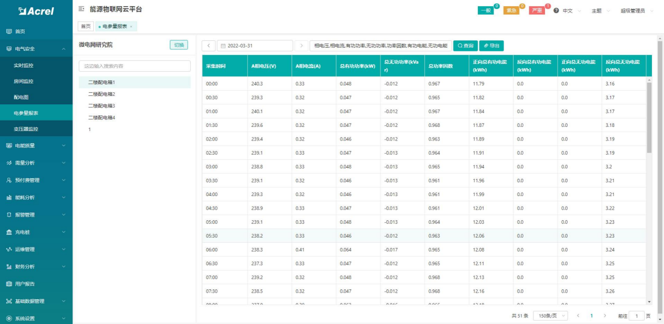Toggle the sidebar collapse hamburger icon

(81, 9)
